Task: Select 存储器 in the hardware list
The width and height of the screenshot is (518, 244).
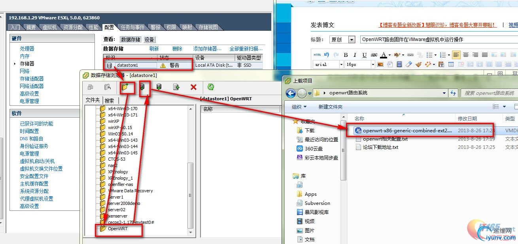Action: click(27, 64)
